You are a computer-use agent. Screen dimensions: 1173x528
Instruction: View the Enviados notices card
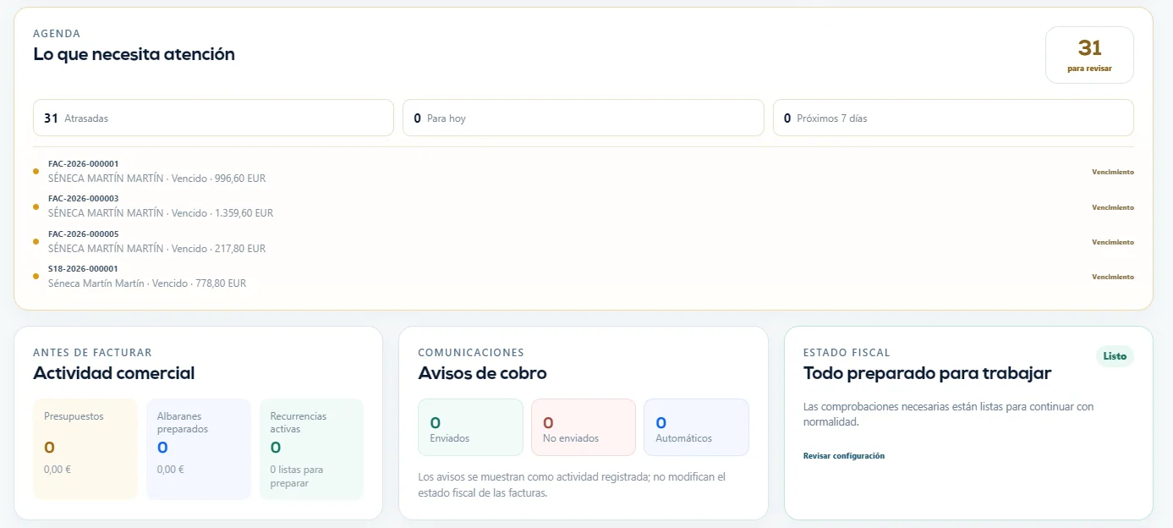471,427
